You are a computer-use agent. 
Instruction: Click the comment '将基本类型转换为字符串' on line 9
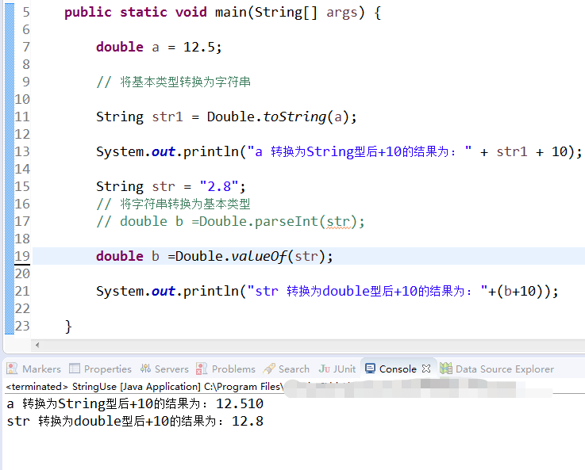[186, 82]
